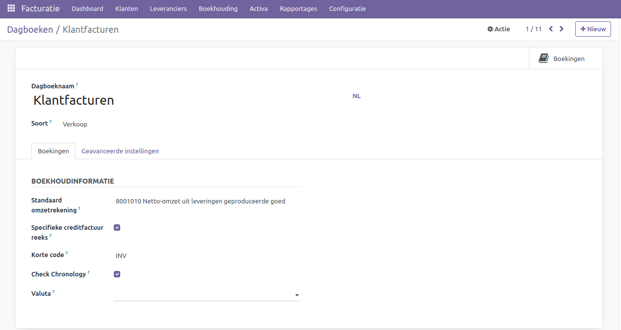Open the Standaard omzetrekening account field
The height and width of the screenshot is (330, 621).
200,201
